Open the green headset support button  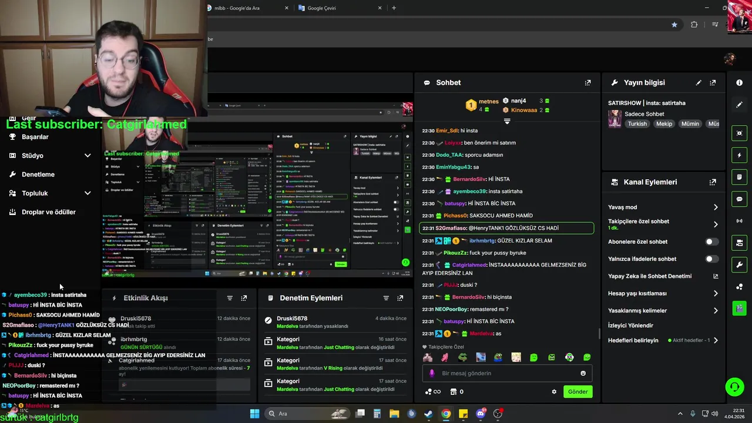pos(734,387)
